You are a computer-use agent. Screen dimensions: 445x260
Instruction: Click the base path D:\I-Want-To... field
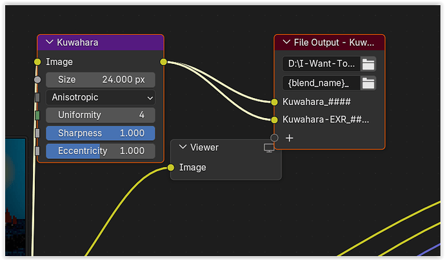(x=321, y=64)
